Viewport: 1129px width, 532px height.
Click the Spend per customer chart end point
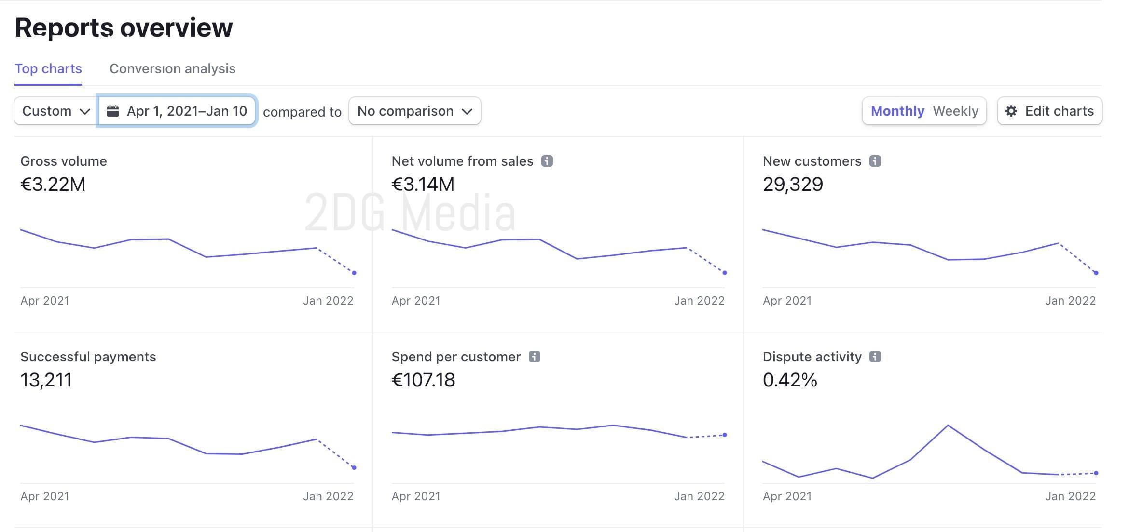[725, 435]
